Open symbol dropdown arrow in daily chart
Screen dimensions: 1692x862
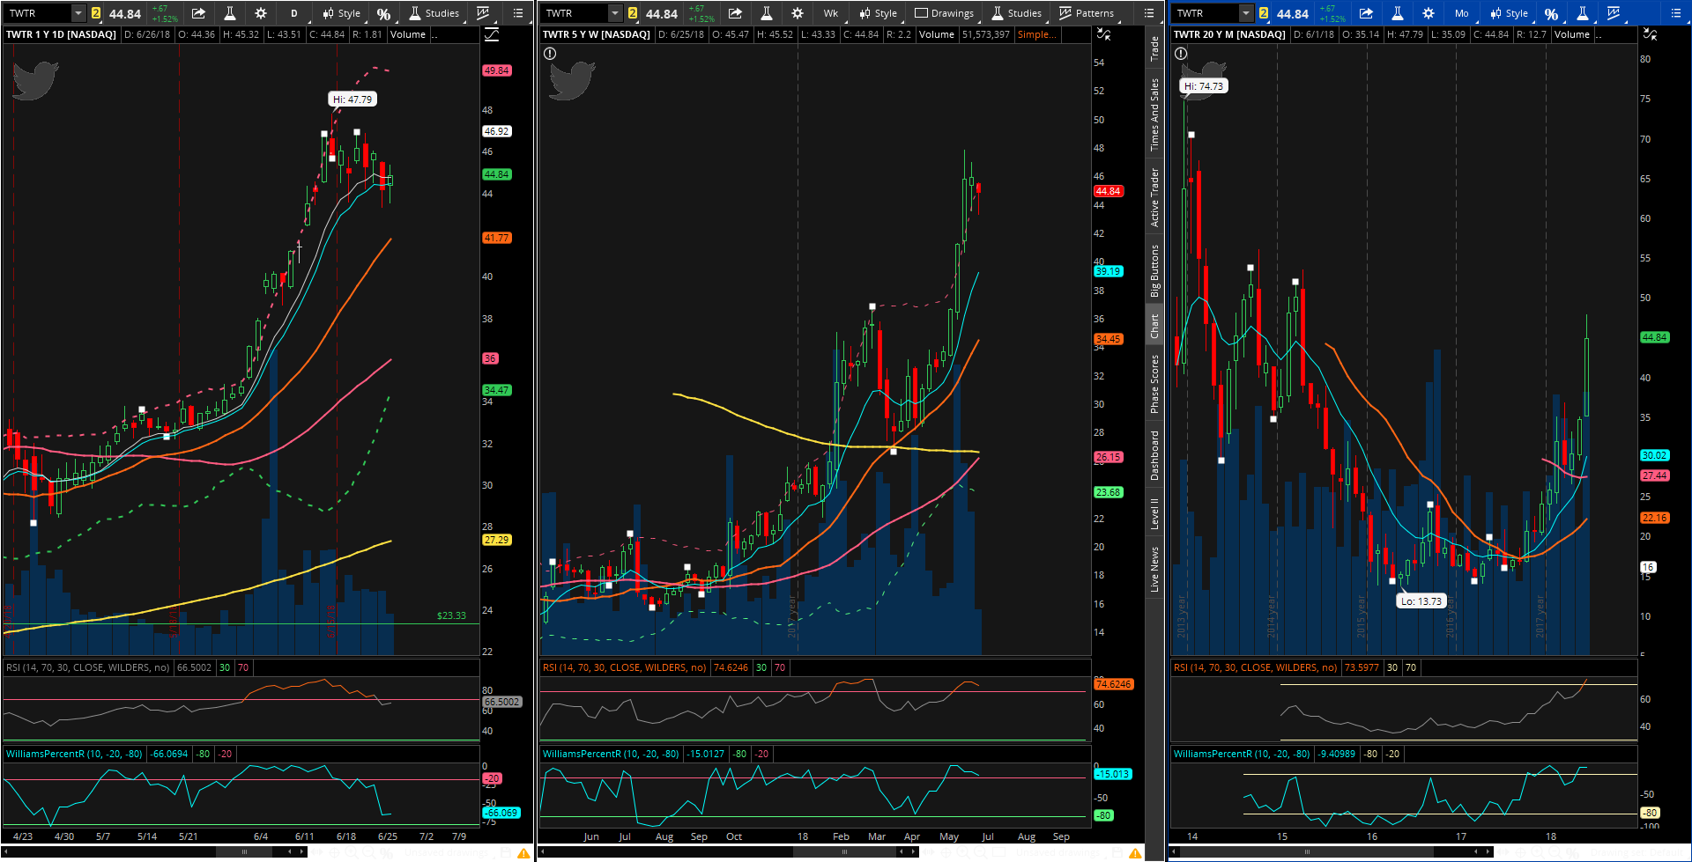[78, 13]
